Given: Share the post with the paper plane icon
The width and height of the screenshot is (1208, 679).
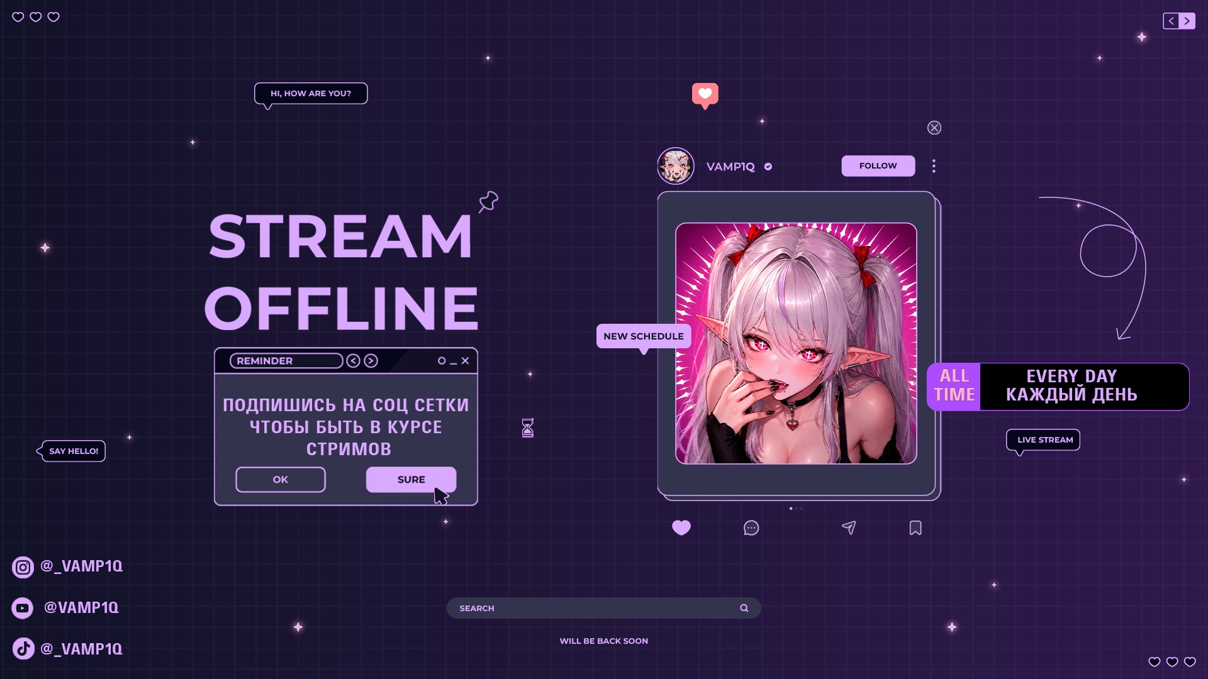Looking at the screenshot, I should [849, 527].
